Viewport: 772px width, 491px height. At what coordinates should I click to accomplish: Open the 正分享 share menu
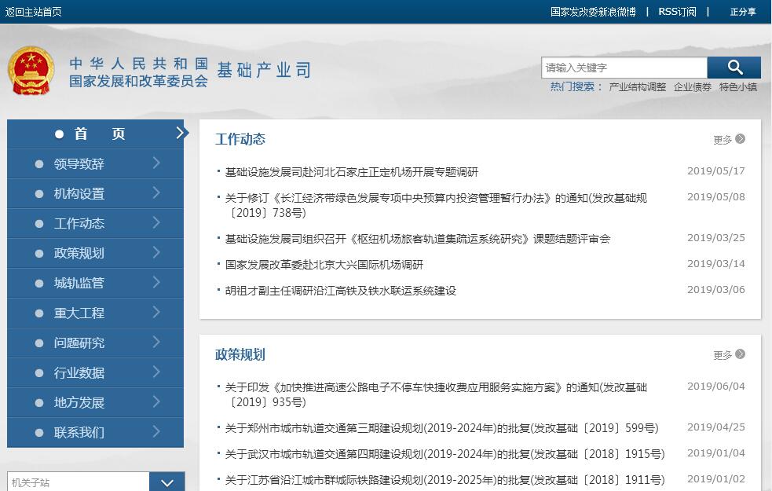742,12
